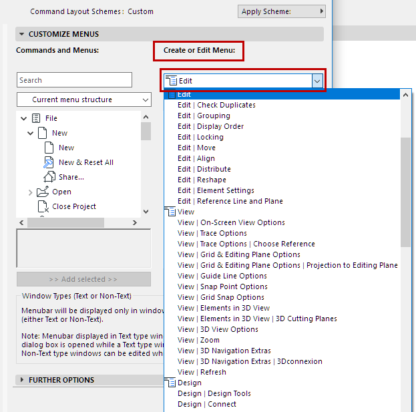Collapse the File tree node
This screenshot has width=416, height=412.
[x=24, y=118]
